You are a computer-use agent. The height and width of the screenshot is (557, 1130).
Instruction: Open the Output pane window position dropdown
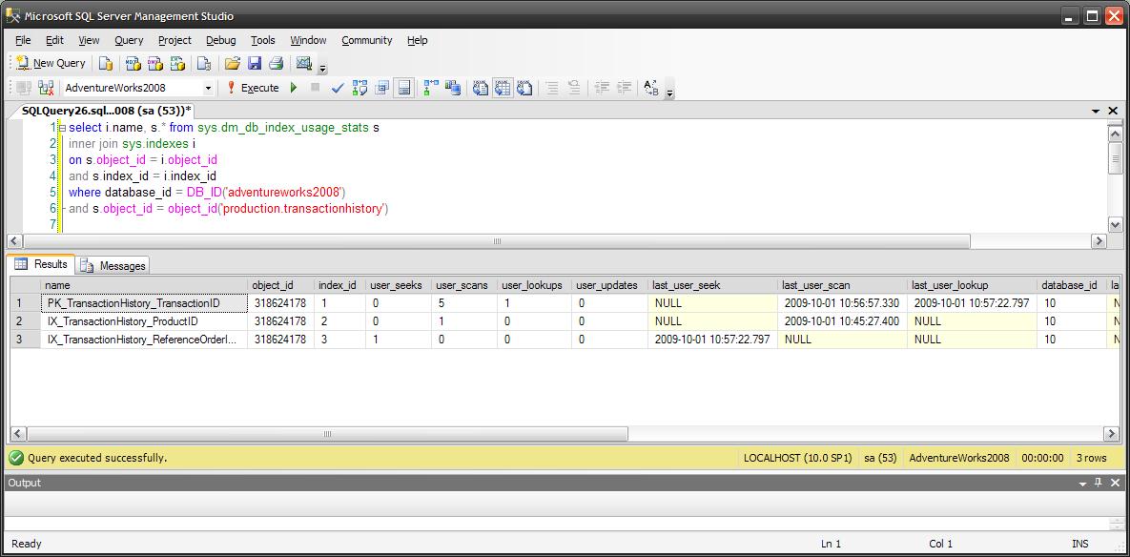point(1082,483)
